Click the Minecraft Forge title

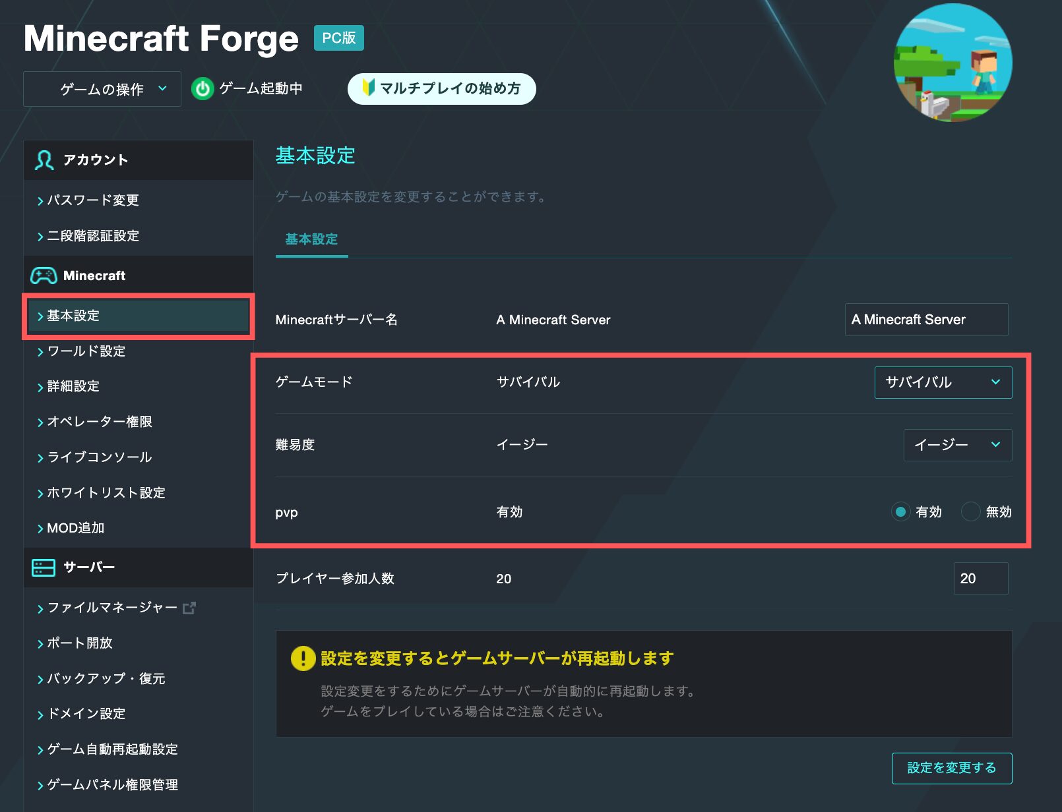coord(161,38)
